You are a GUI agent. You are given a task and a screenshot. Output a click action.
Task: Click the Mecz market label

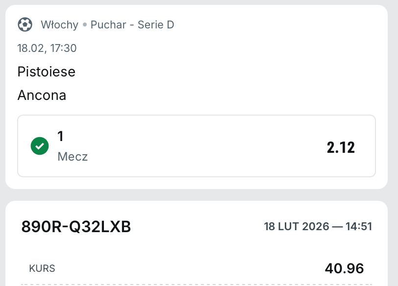(x=73, y=157)
